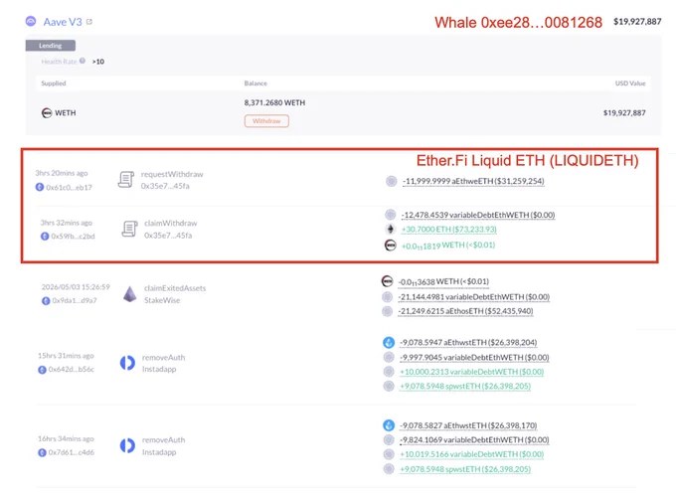Open transaction hash 0x642d...b56c

click(x=72, y=370)
